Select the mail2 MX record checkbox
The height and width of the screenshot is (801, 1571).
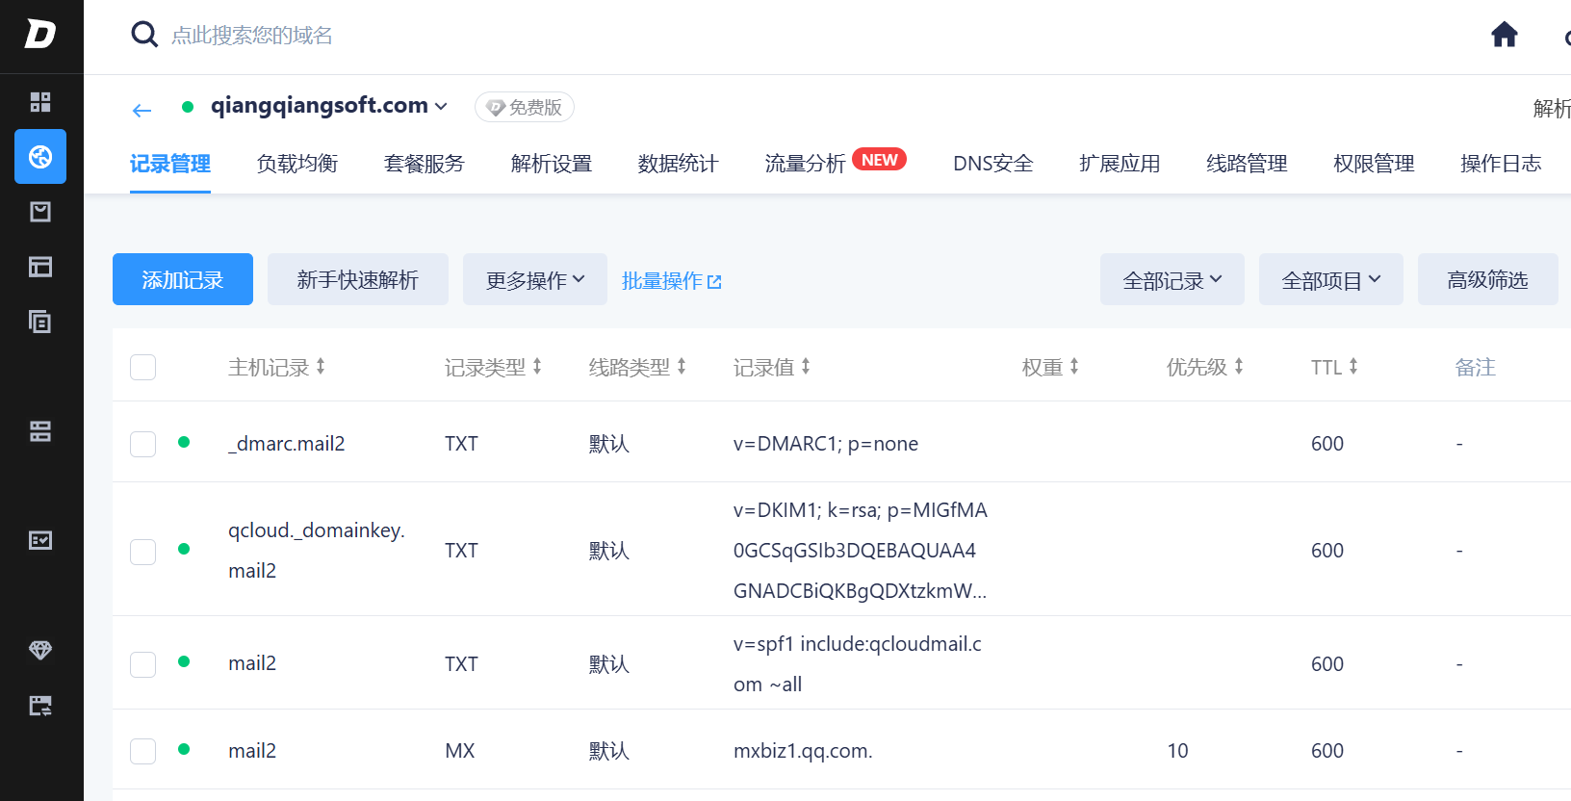143,751
